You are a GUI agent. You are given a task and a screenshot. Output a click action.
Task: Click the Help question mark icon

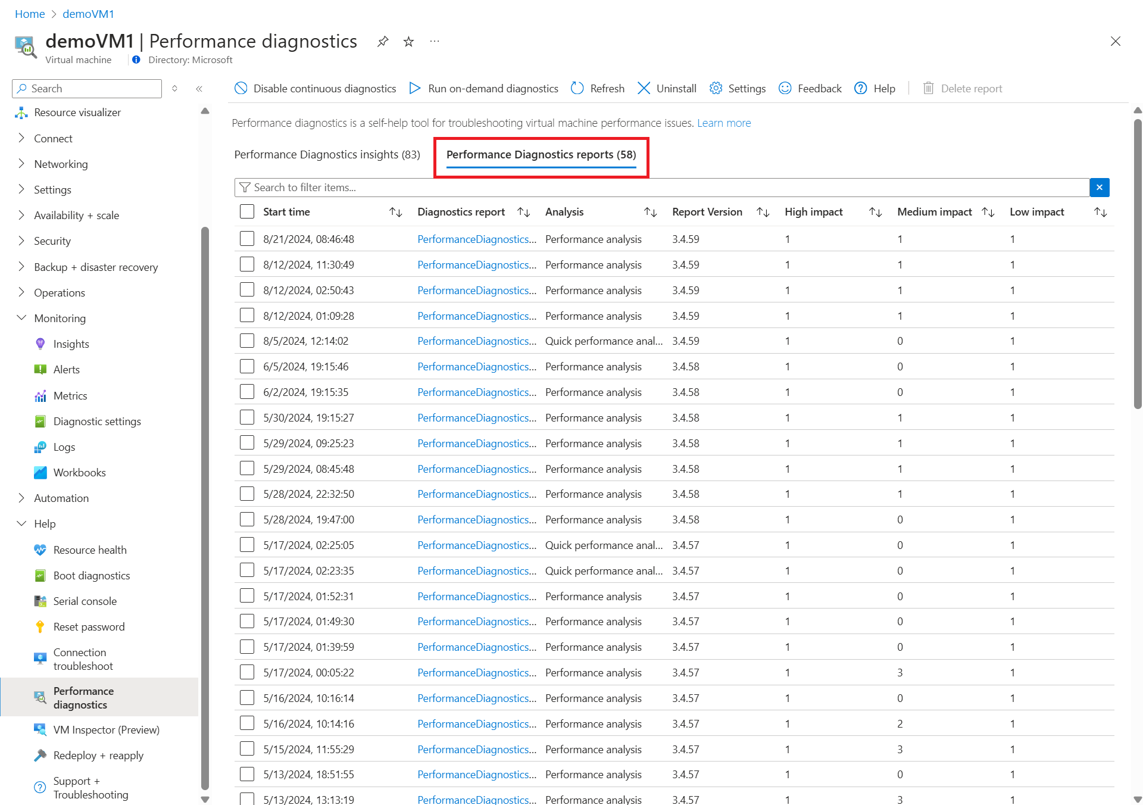click(x=861, y=88)
